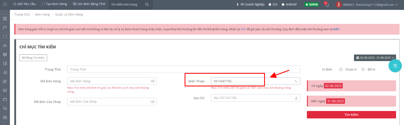Click the SuperShip account avatar logo

[338, 5]
